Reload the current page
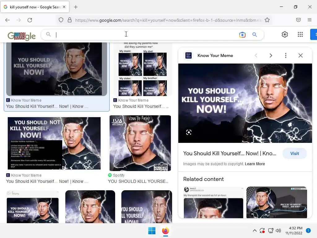317x238 pixels. point(30,20)
